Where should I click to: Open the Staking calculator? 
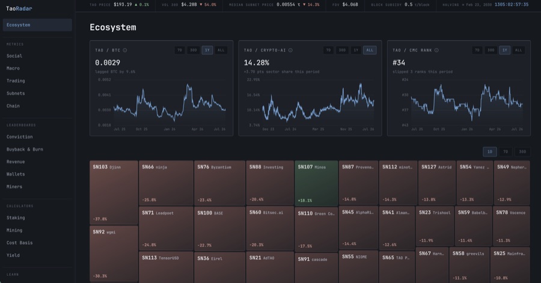pos(16,218)
